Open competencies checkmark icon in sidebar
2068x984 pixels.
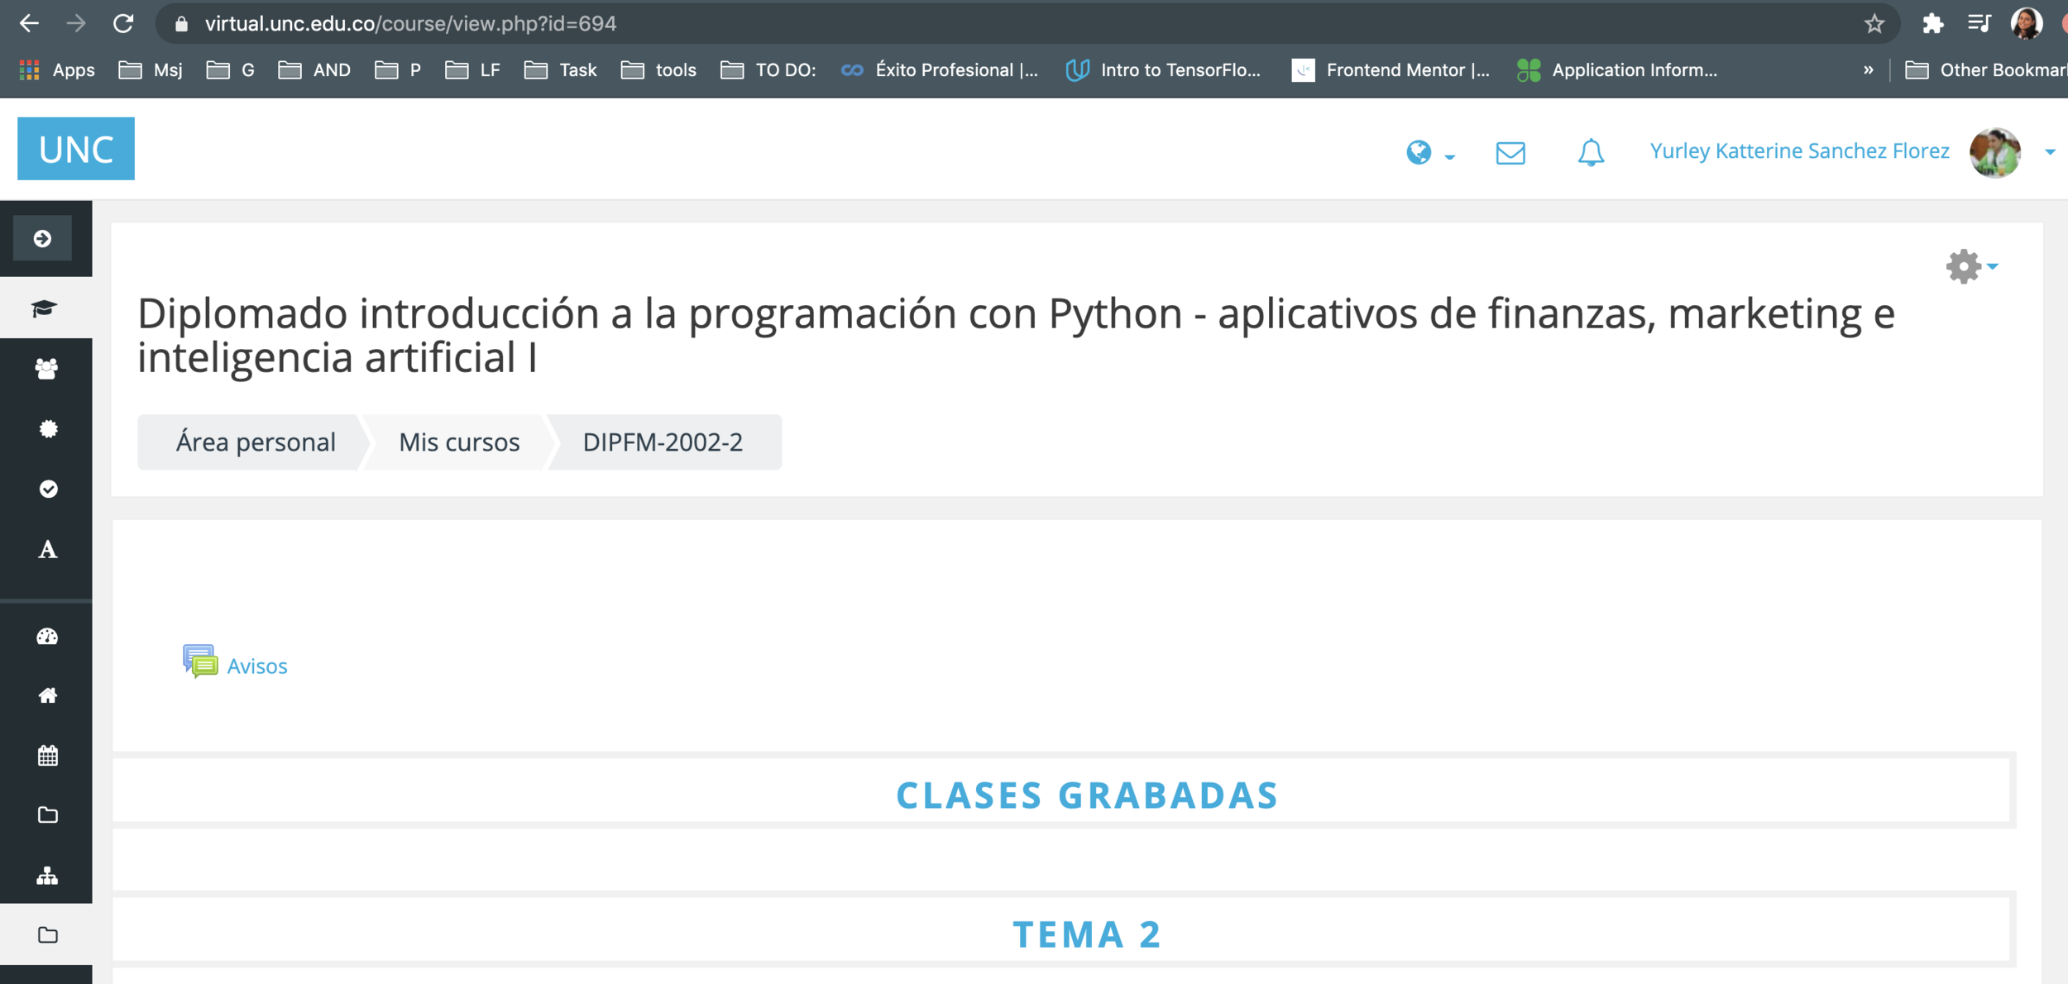point(48,490)
